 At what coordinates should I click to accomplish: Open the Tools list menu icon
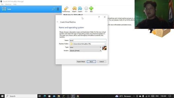point(57,9)
